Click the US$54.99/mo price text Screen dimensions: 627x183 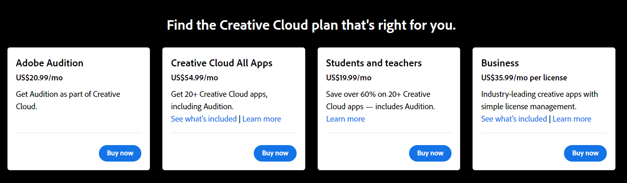coord(194,77)
